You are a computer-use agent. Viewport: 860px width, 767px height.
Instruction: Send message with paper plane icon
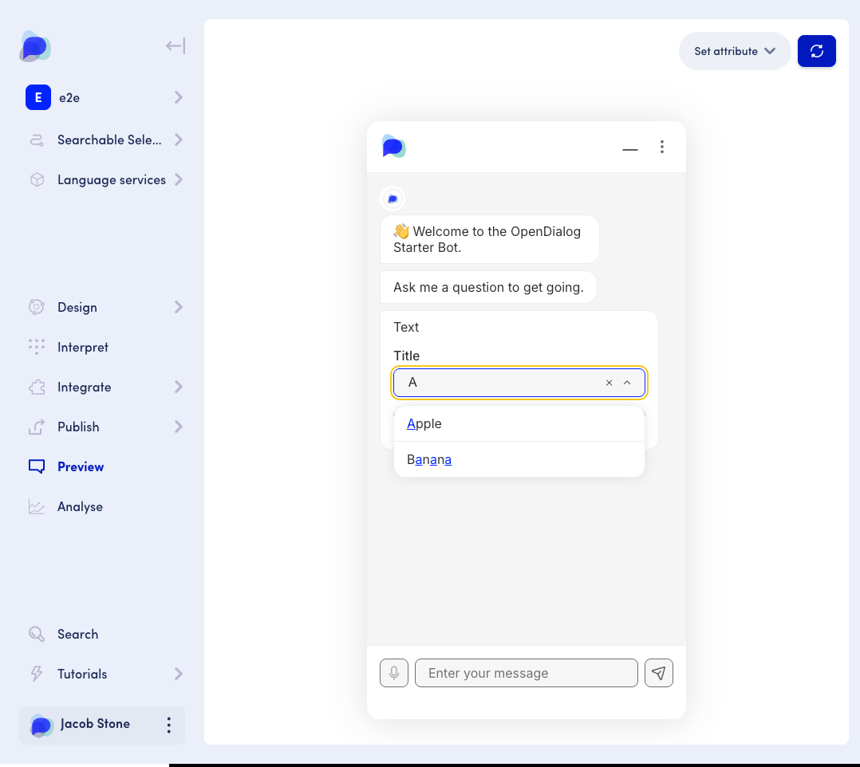pos(658,673)
